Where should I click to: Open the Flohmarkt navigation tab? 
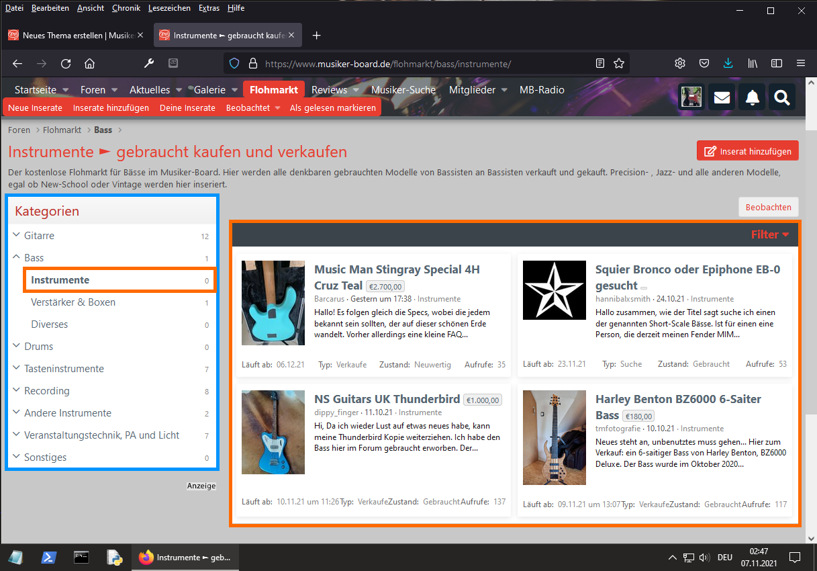coord(274,89)
